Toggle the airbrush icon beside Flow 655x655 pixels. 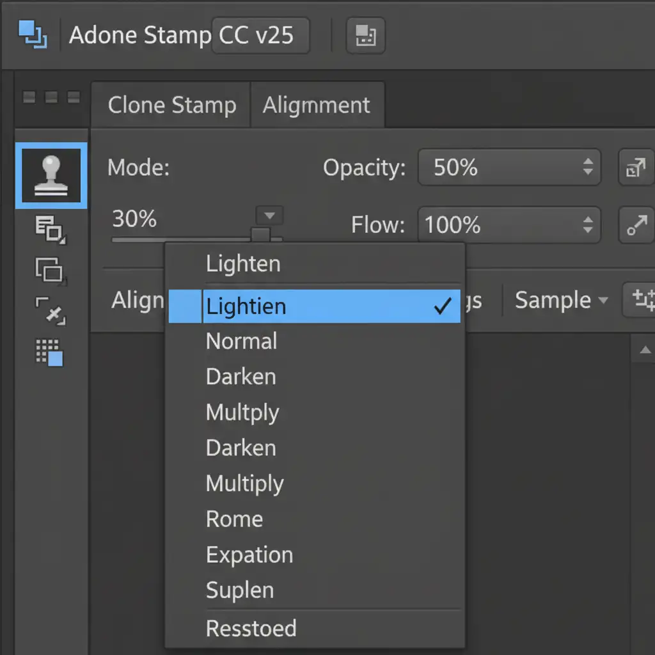[636, 225]
